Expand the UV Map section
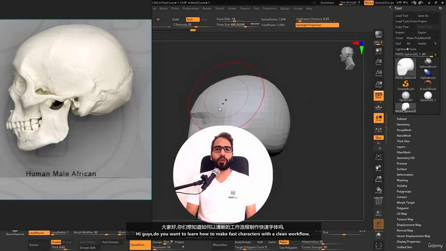The image size is (446, 251). pos(402,214)
